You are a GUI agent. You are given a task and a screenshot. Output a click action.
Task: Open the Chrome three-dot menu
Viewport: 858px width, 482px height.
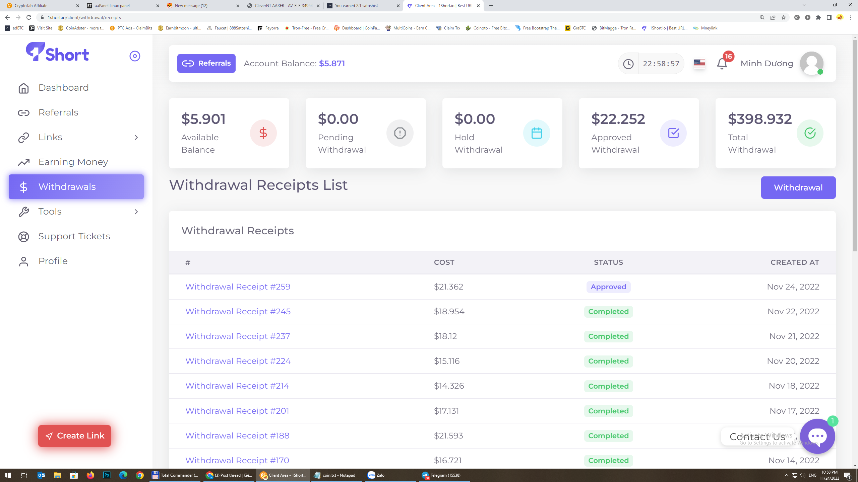pyautogui.click(x=851, y=17)
